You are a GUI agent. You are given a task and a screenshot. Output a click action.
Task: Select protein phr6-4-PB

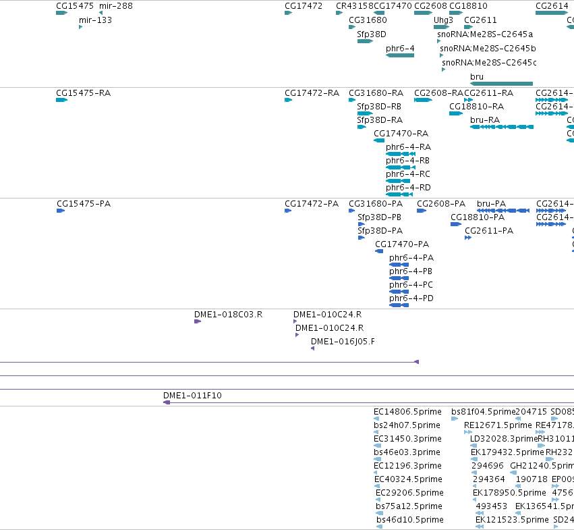[399, 279]
